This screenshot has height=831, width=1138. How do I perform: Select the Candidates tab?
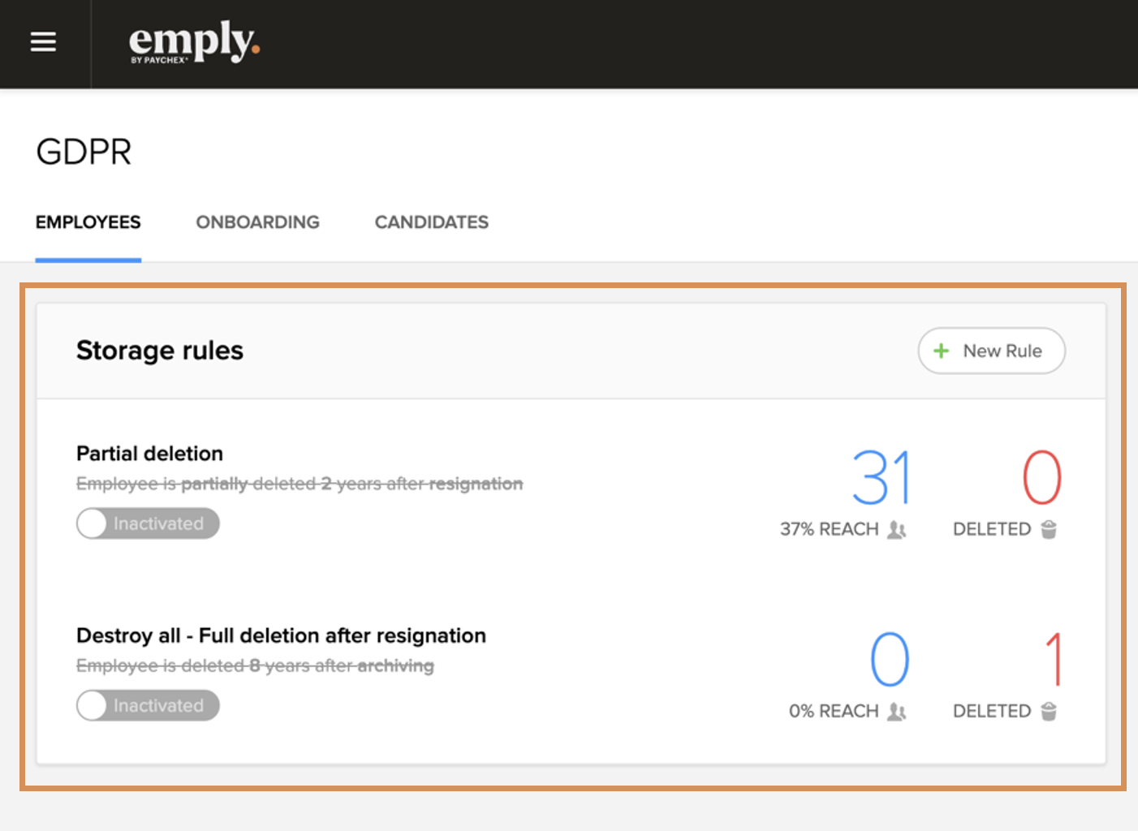[431, 222]
